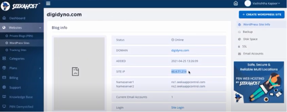Click the Current Email Accounts row
This screenshot has width=287, height=112.
tap(169, 97)
